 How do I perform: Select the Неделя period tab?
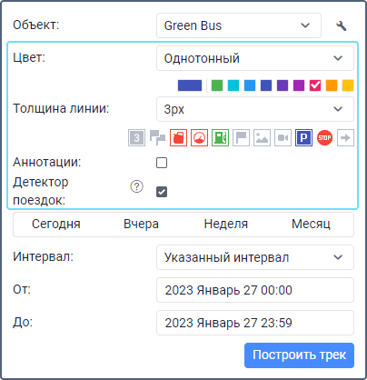coord(226,225)
